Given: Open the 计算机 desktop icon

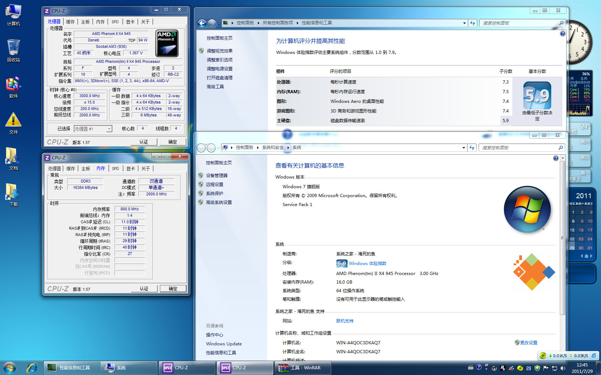Looking at the screenshot, I should (14, 15).
